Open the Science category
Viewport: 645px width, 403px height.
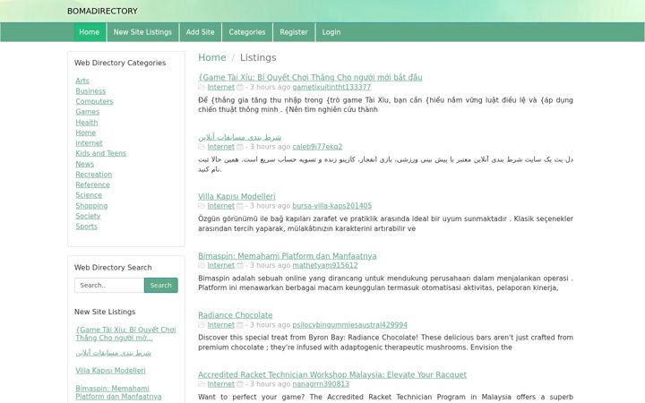pos(89,195)
